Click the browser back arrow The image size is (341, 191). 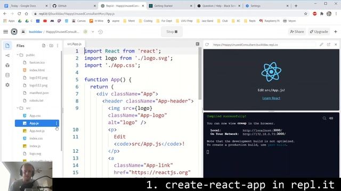pos(5,14)
